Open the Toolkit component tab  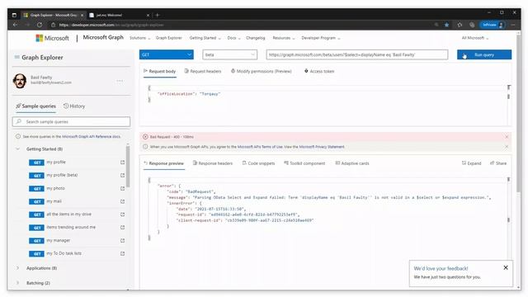[304, 163]
